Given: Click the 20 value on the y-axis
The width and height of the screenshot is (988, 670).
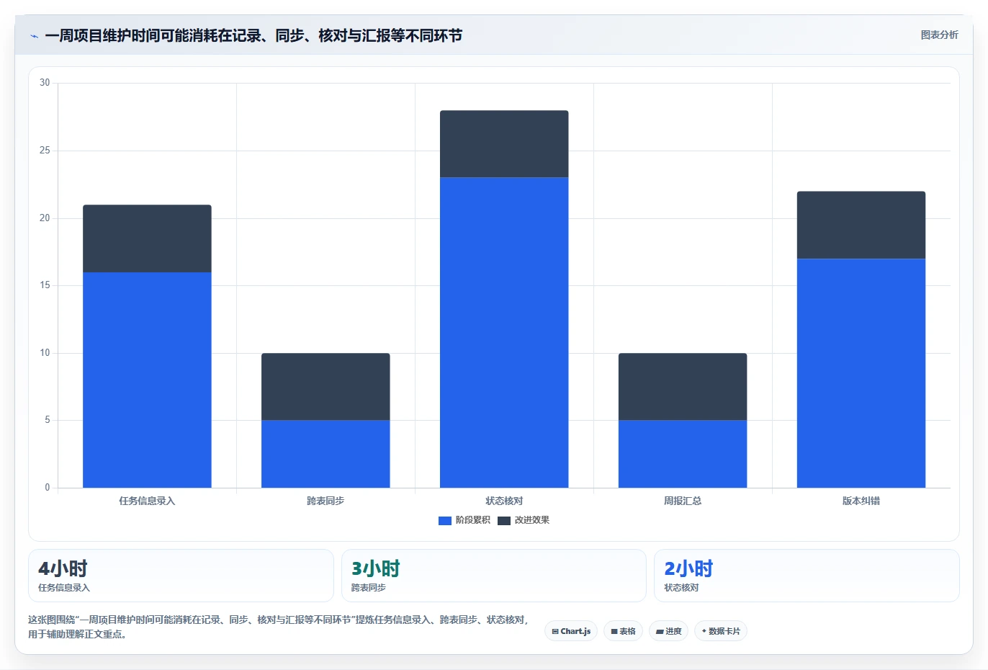Looking at the screenshot, I should (45, 218).
